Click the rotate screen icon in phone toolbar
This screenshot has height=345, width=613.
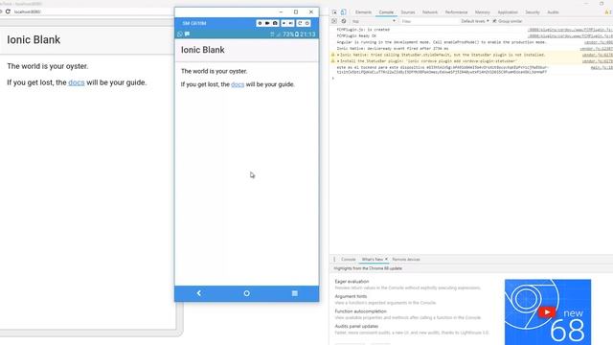click(x=300, y=23)
